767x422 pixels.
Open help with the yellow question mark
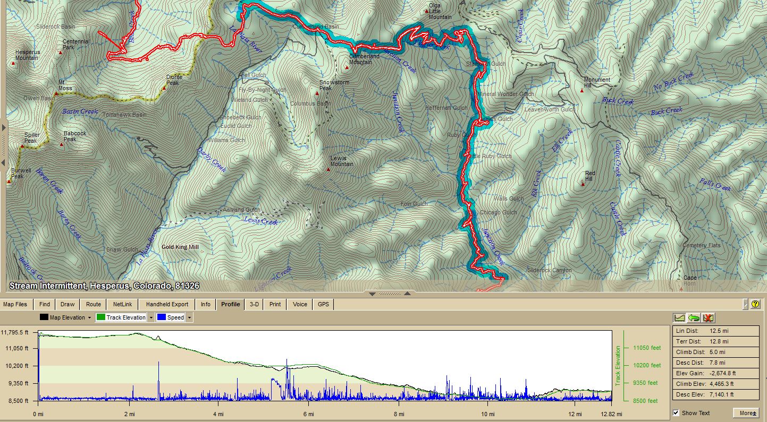755,304
